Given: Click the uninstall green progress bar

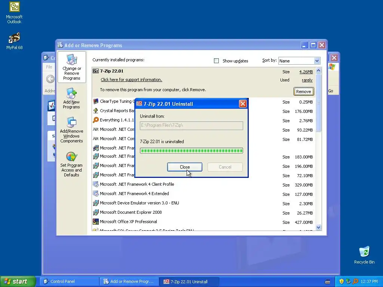Looking at the screenshot, I should click(x=191, y=151).
